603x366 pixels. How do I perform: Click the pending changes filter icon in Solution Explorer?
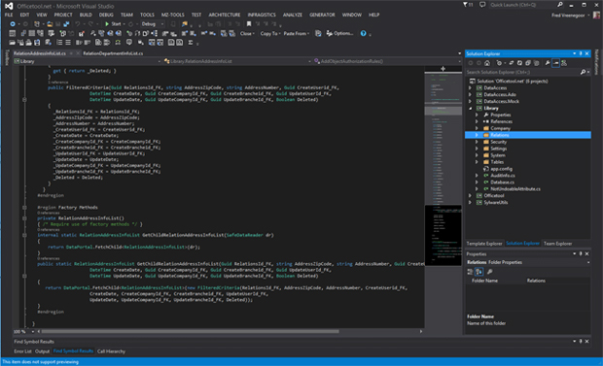499,63
